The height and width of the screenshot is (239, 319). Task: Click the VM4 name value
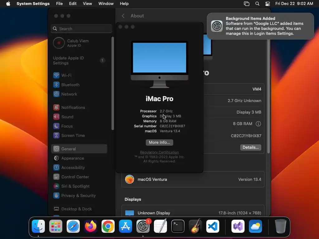click(x=257, y=89)
